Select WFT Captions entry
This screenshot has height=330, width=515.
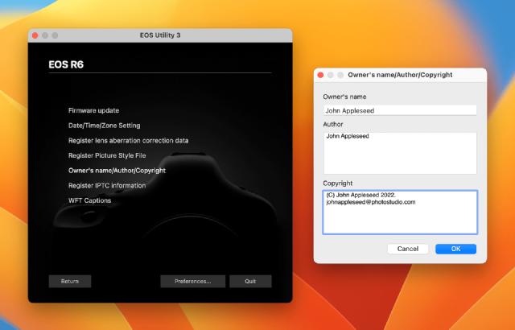(x=89, y=200)
